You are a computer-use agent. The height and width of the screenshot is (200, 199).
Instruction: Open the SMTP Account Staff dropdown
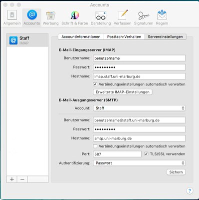pyautogui.click(x=139, y=108)
